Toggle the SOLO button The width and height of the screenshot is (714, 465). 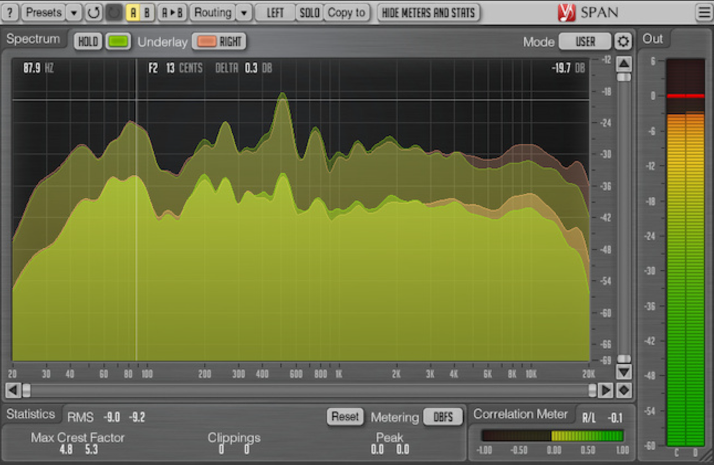click(x=309, y=12)
